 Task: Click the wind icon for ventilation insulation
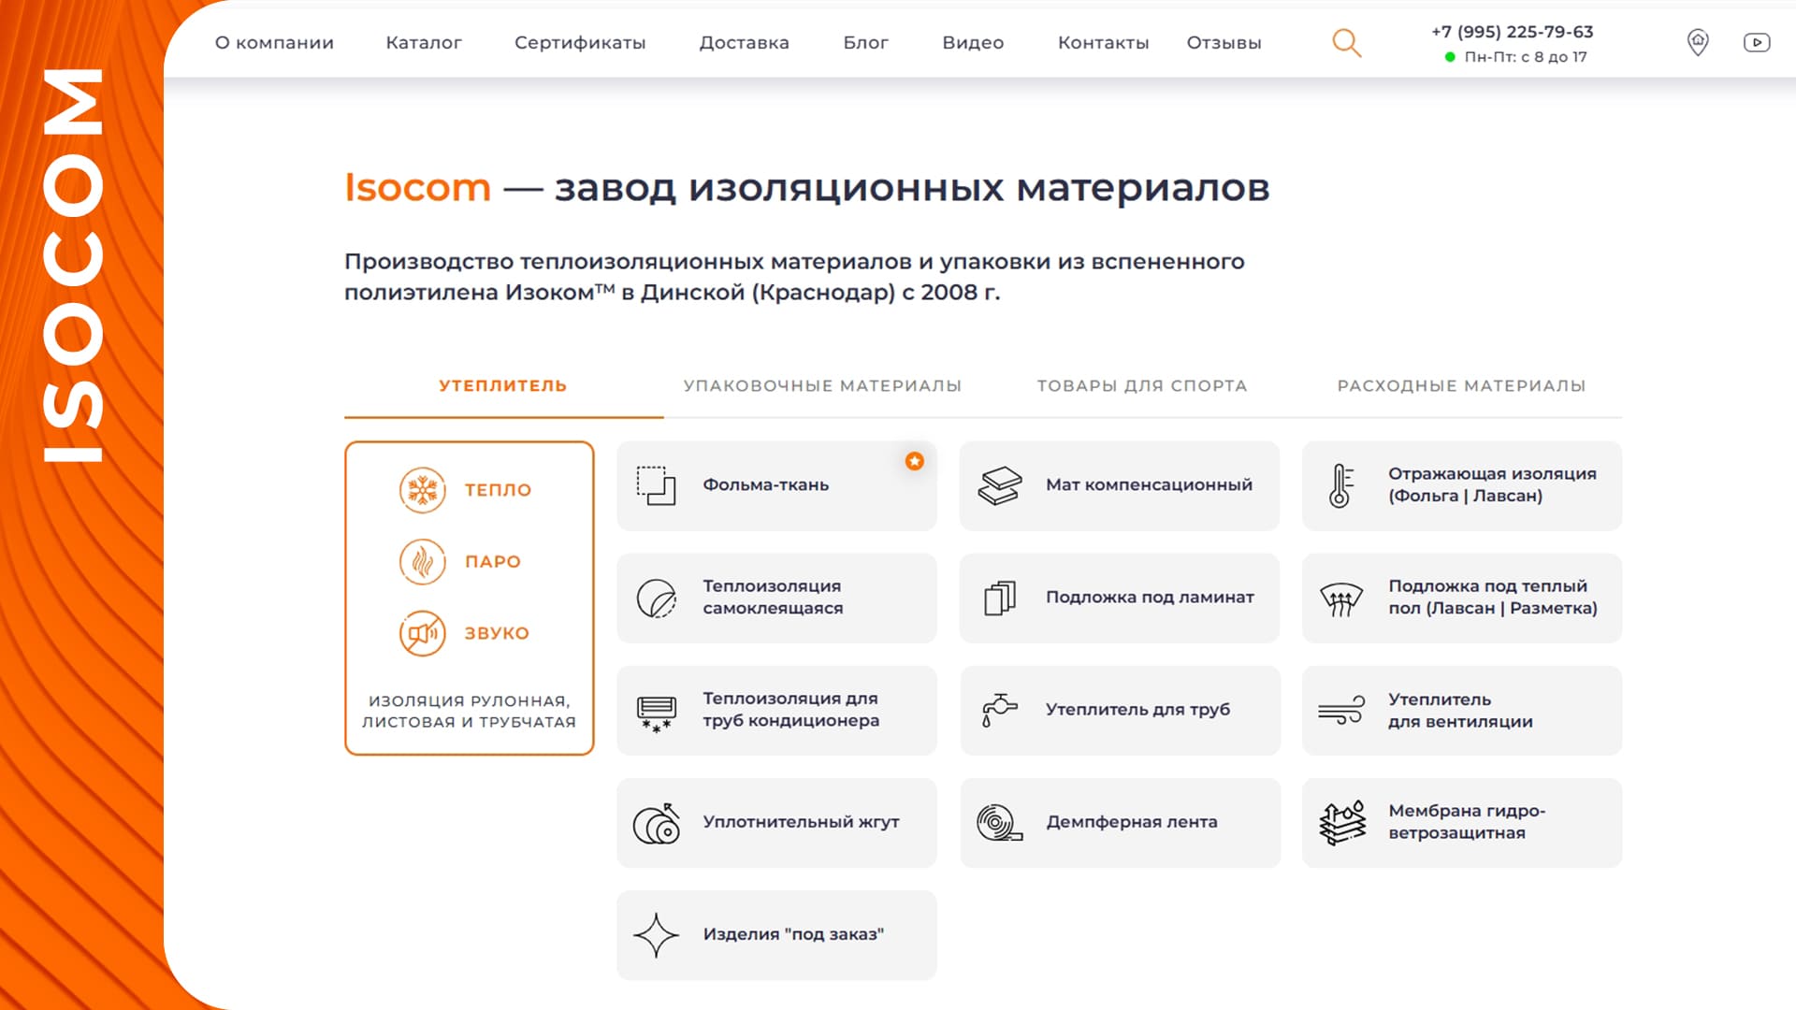(x=1341, y=710)
